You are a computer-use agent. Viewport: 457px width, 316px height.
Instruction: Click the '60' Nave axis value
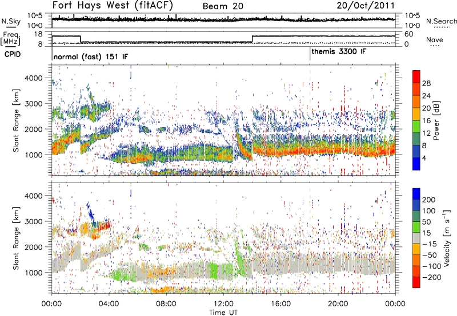click(x=408, y=34)
